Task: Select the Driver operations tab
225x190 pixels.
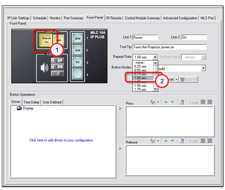Action: tap(16, 102)
